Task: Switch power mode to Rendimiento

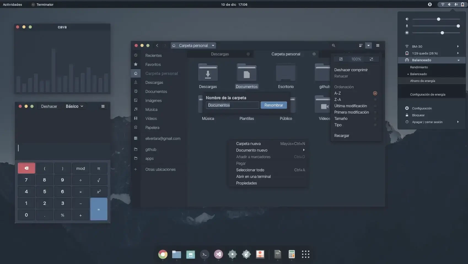Action: coord(419,67)
